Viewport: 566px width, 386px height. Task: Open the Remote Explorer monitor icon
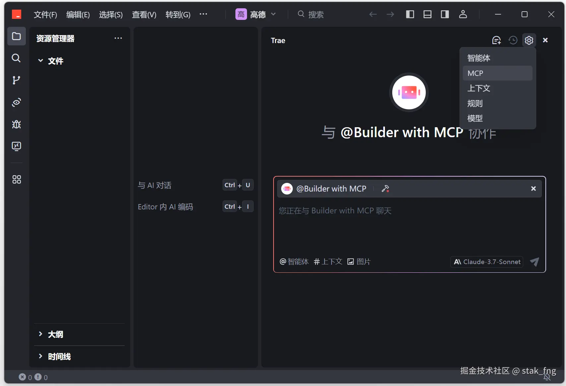point(16,146)
